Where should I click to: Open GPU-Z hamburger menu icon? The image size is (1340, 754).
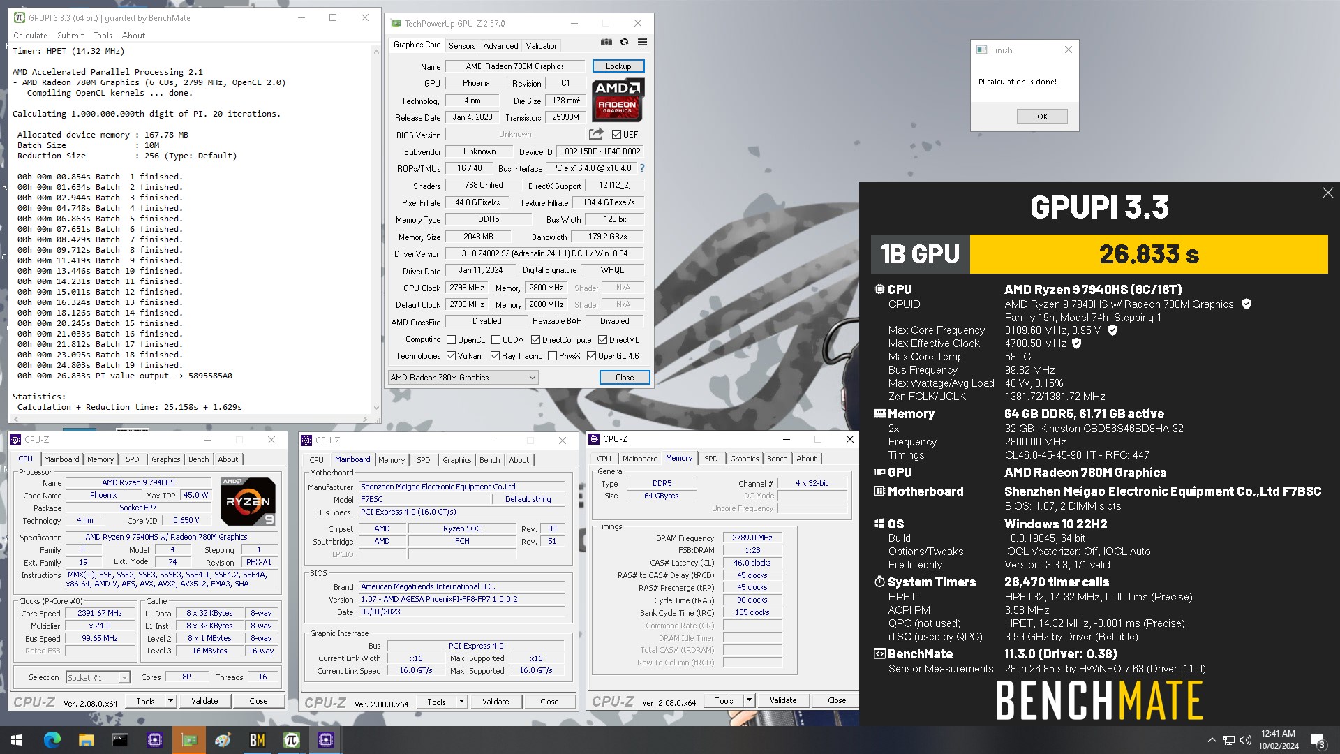click(x=642, y=43)
